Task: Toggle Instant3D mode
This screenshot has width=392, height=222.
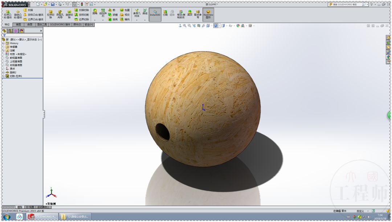Action: (155, 14)
